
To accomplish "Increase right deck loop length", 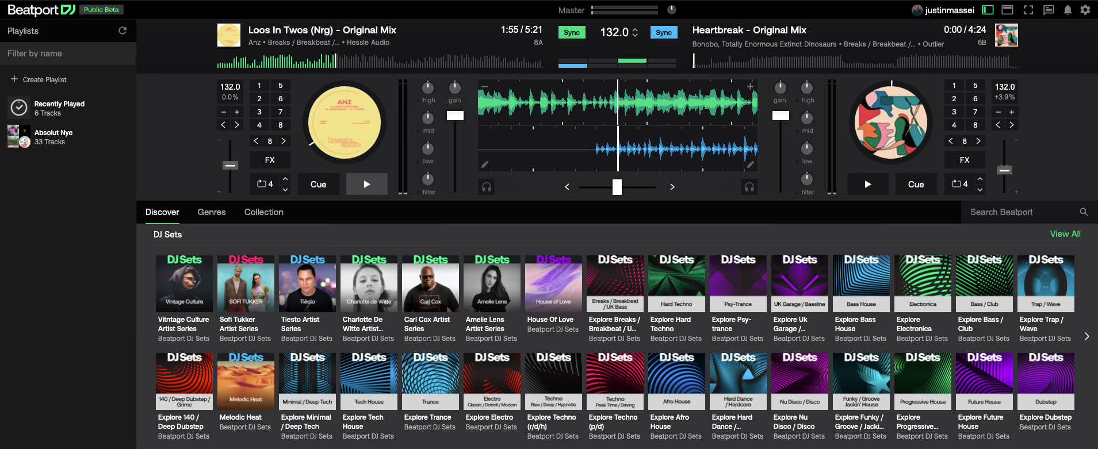I will (980, 178).
